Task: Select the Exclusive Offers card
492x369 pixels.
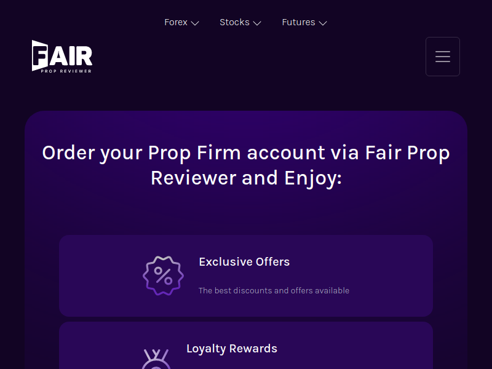Action: (246, 276)
